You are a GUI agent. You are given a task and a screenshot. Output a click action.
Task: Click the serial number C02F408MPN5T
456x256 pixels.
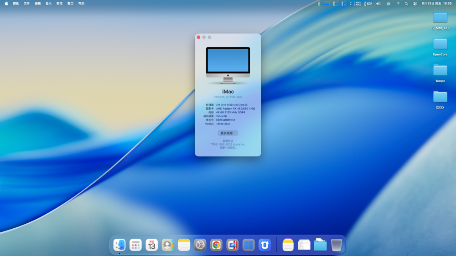(x=226, y=120)
